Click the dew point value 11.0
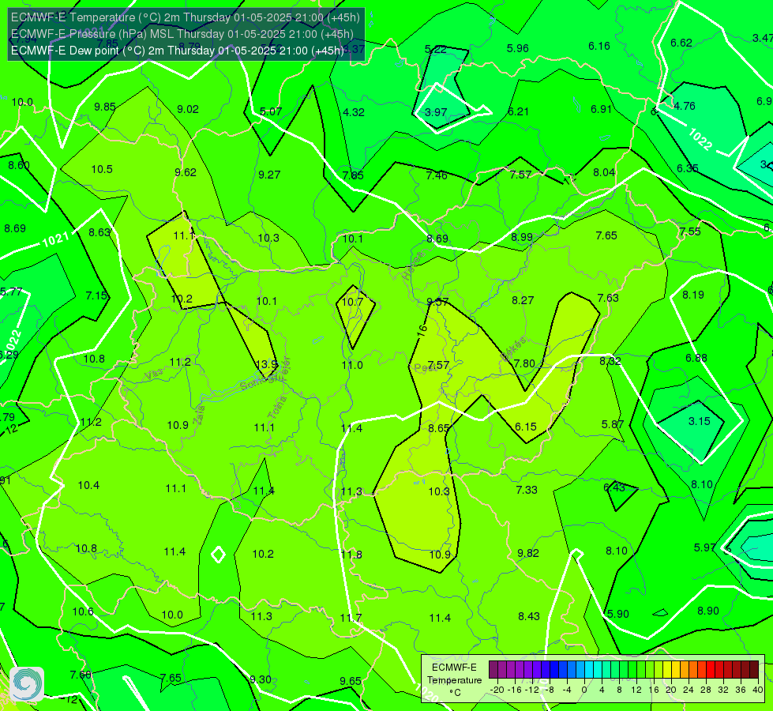773x711 pixels. (x=352, y=365)
